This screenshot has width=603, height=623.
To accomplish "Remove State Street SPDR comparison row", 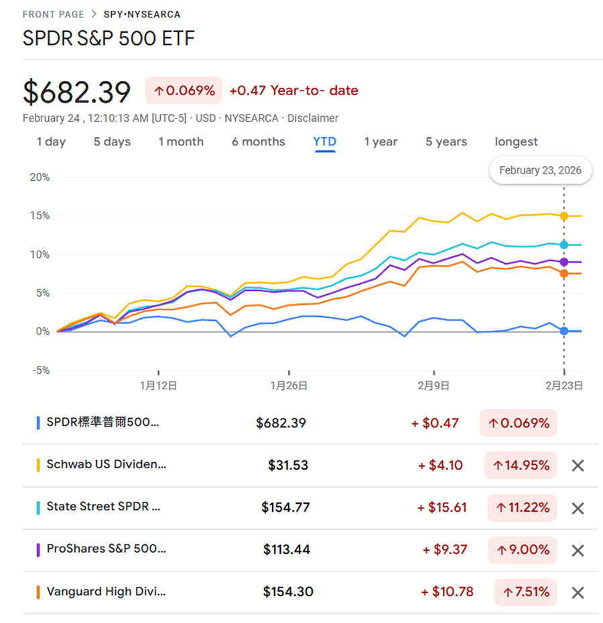I will point(578,508).
